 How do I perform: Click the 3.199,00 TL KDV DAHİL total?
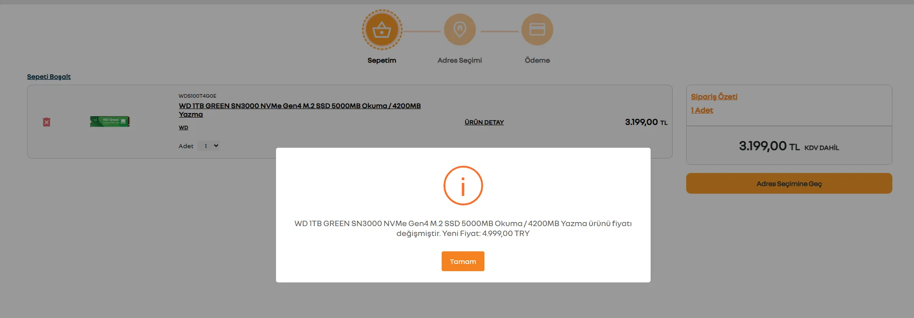point(789,146)
